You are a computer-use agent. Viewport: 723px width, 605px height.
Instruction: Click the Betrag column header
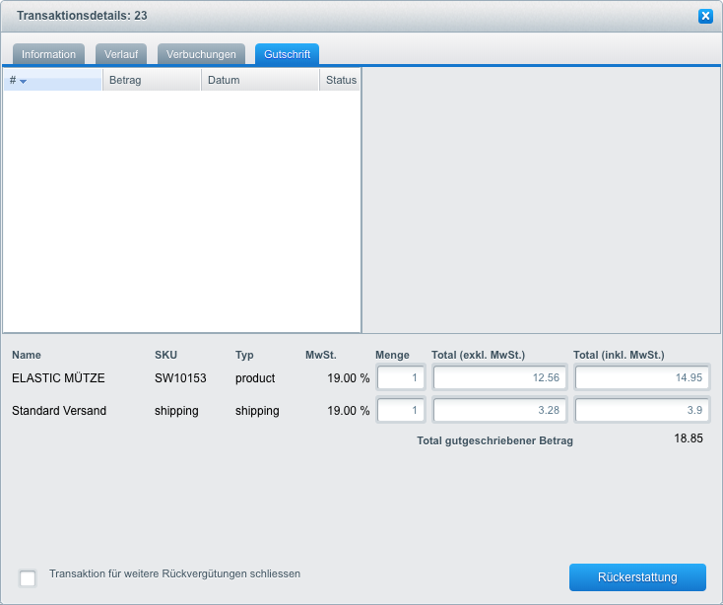click(x=152, y=81)
